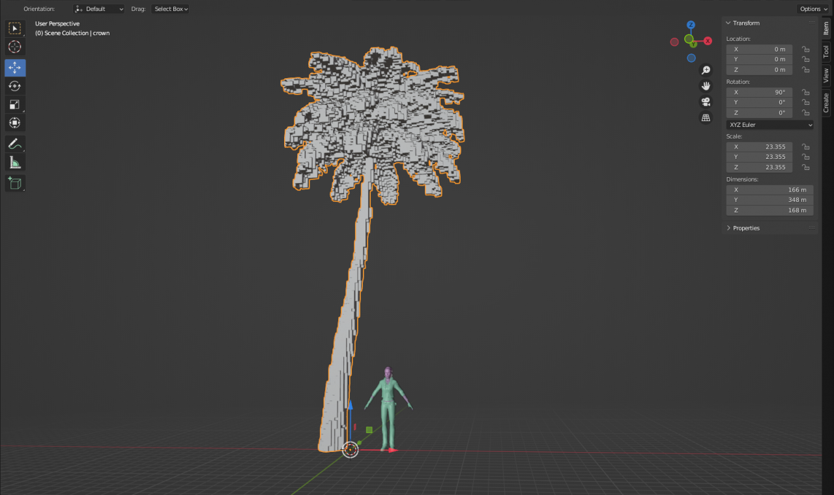Click the human figure model in viewport
This screenshot has width=834, height=495.
point(388,410)
